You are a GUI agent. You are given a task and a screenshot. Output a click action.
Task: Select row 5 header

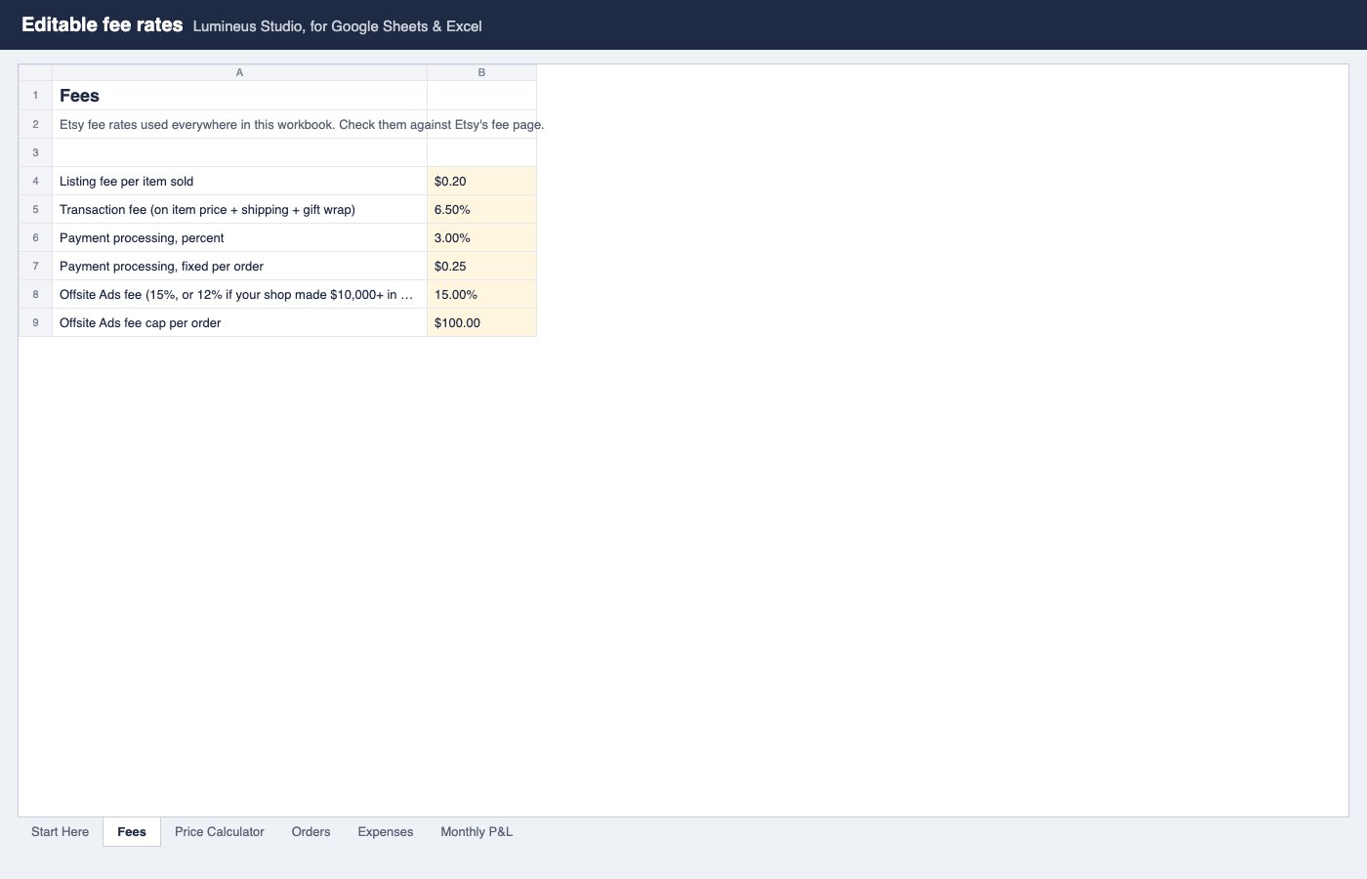point(35,210)
